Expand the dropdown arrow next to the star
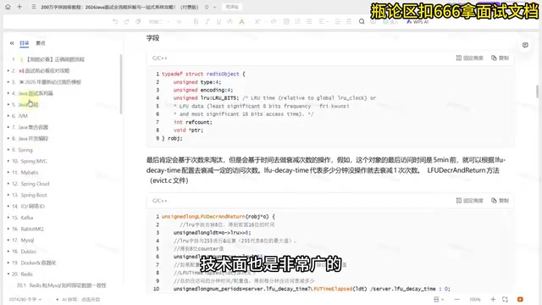 point(214,7)
